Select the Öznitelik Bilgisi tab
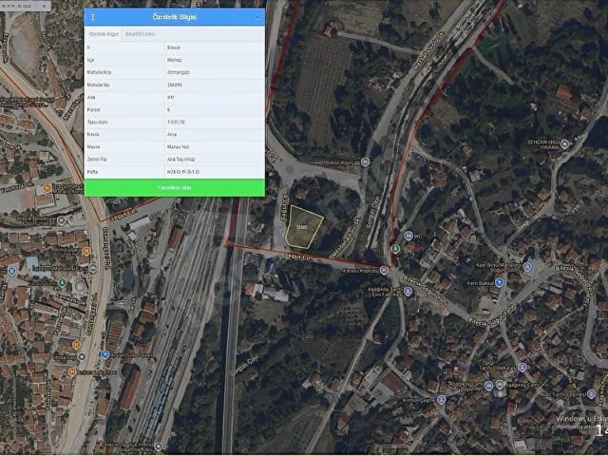The image size is (608, 456). tap(104, 34)
